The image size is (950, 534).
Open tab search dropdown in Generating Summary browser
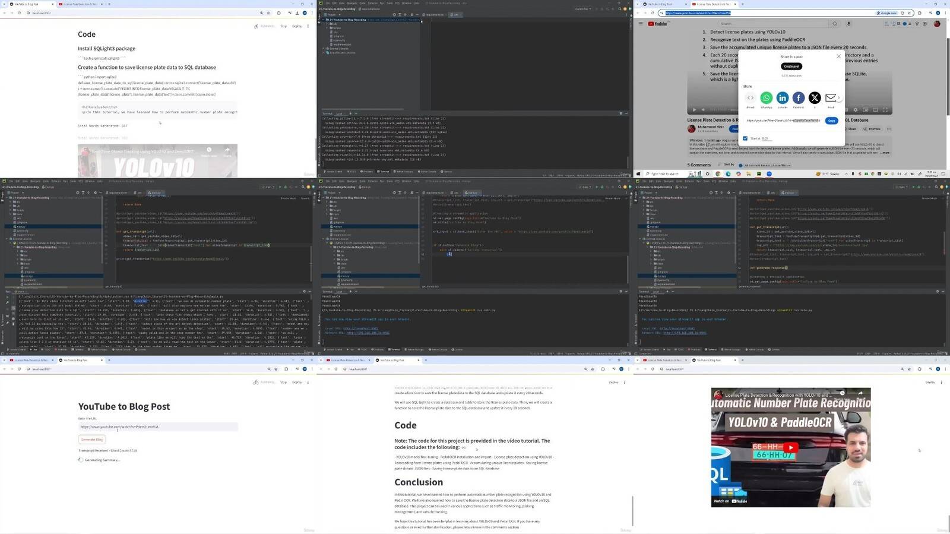tap(4, 360)
